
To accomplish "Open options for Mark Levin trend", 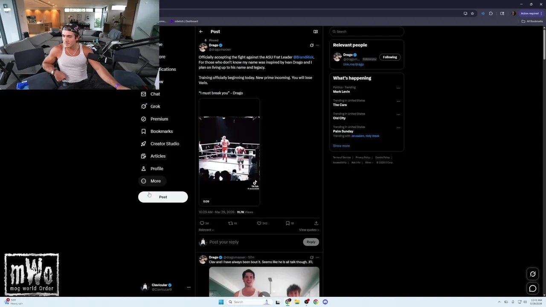I will pos(398,88).
